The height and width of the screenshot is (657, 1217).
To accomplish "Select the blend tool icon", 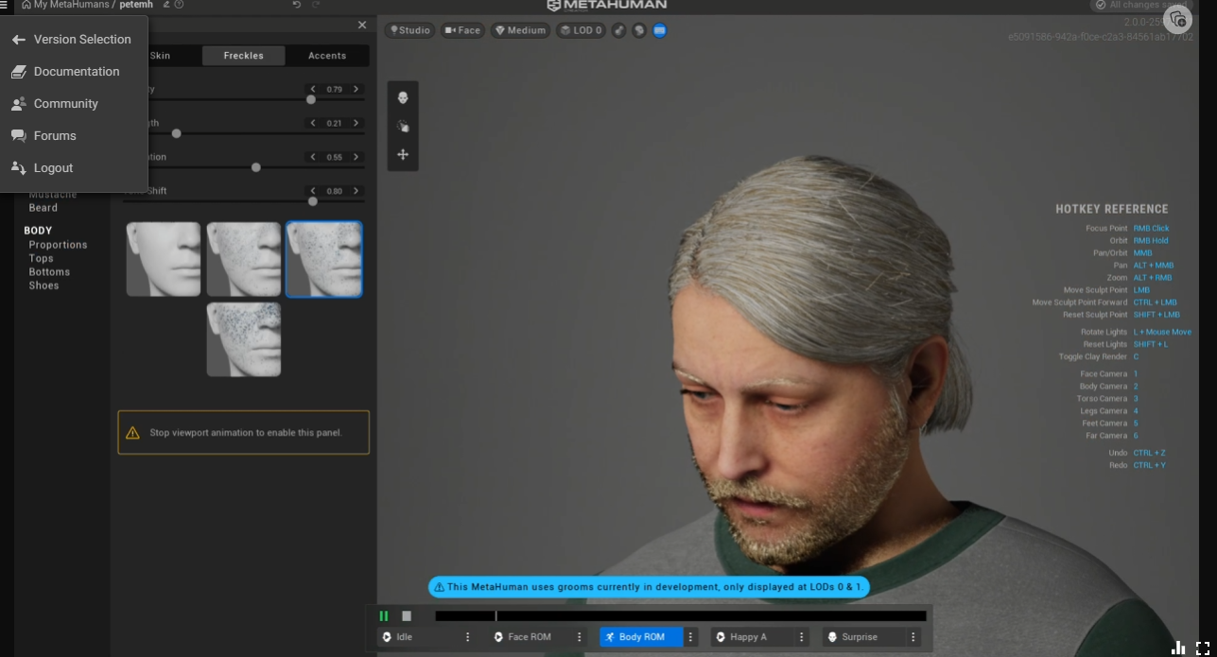I will tap(403, 126).
